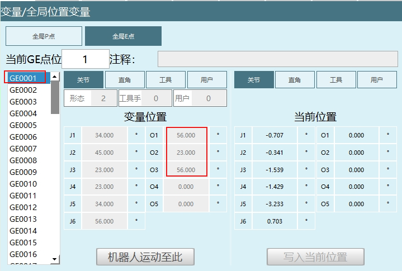Switch variable position to 直角 mode
This screenshot has width=402, height=271.
[125, 80]
